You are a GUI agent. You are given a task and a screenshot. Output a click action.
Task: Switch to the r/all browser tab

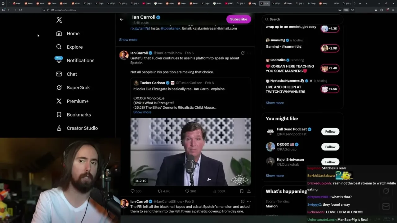click(64, 3)
